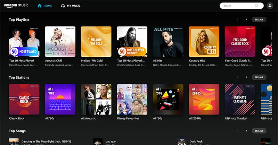Click 'Fleetwood Mac, John D...' artist text
The image size is (278, 145).
pyautogui.click(x=95, y=65)
